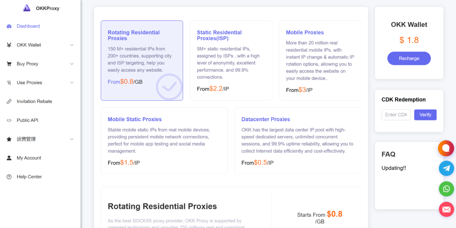Click the Recharge button
The image size is (456, 228).
(x=409, y=59)
